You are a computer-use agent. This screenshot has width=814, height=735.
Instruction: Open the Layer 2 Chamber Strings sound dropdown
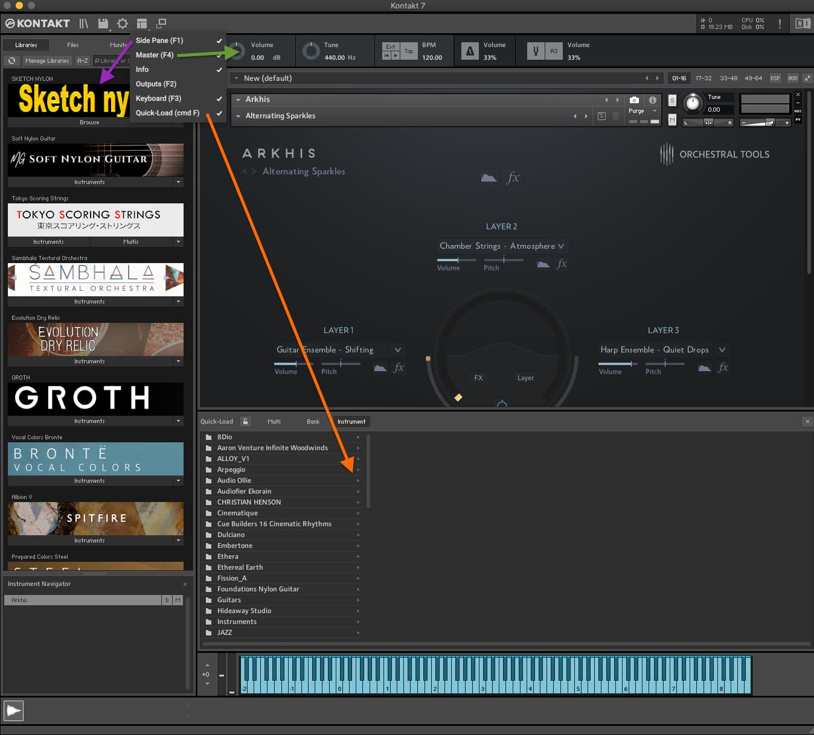click(501, 246)
